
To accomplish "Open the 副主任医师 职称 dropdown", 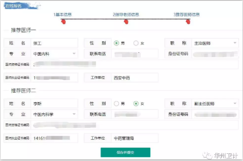I will pos(215,104).
